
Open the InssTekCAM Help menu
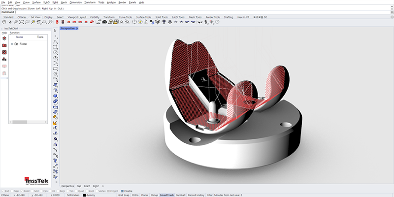tap(4, 33)
